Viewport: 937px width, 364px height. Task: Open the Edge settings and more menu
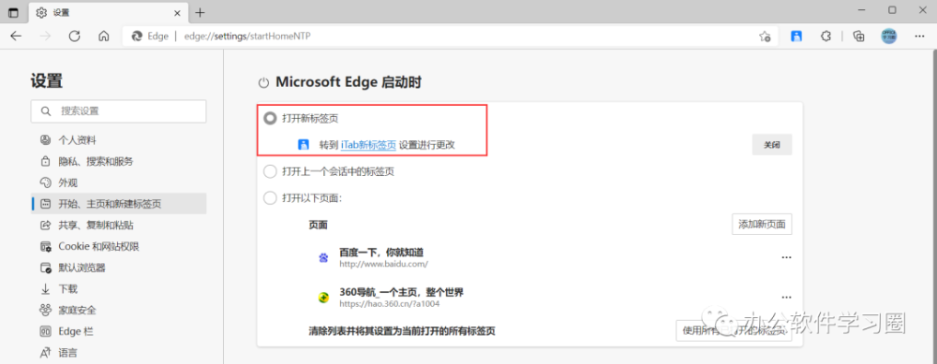pos(920,36)
